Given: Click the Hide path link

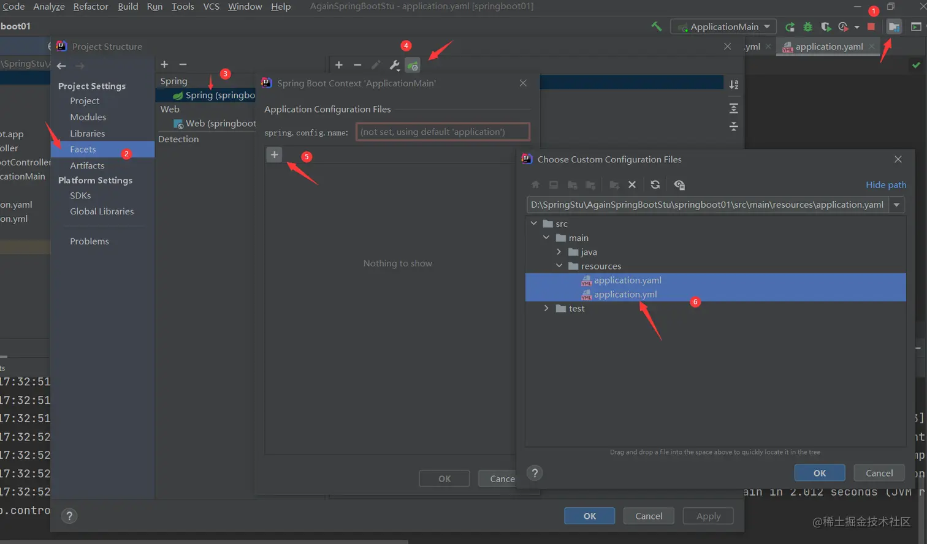Looking at the screenshot, I should pyautogui.click(x=886, y=184).
